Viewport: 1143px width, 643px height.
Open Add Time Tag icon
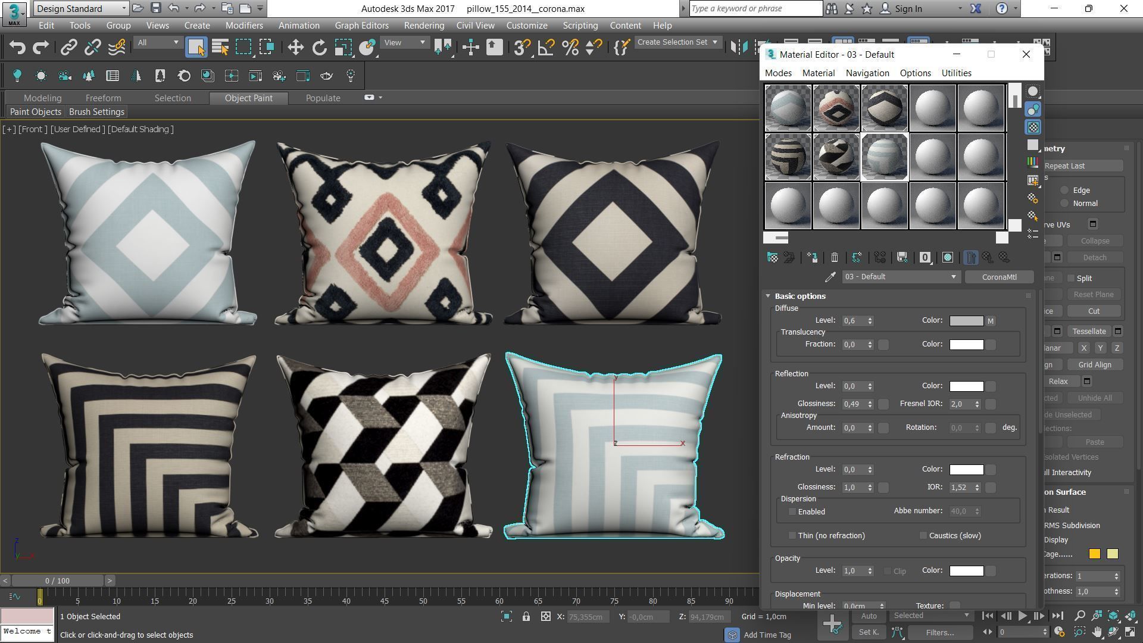click(x=732, y=635)
